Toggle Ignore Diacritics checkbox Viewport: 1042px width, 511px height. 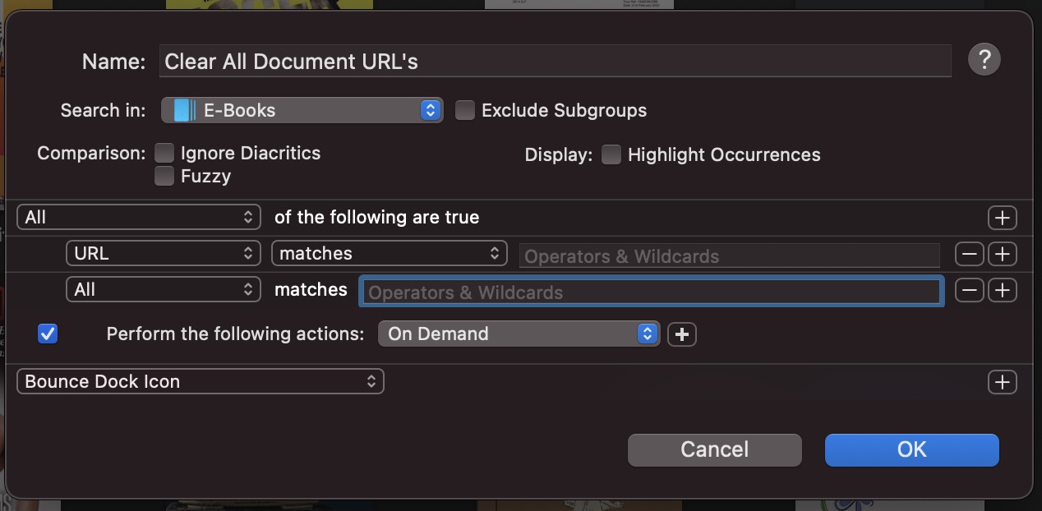point(164,153)
